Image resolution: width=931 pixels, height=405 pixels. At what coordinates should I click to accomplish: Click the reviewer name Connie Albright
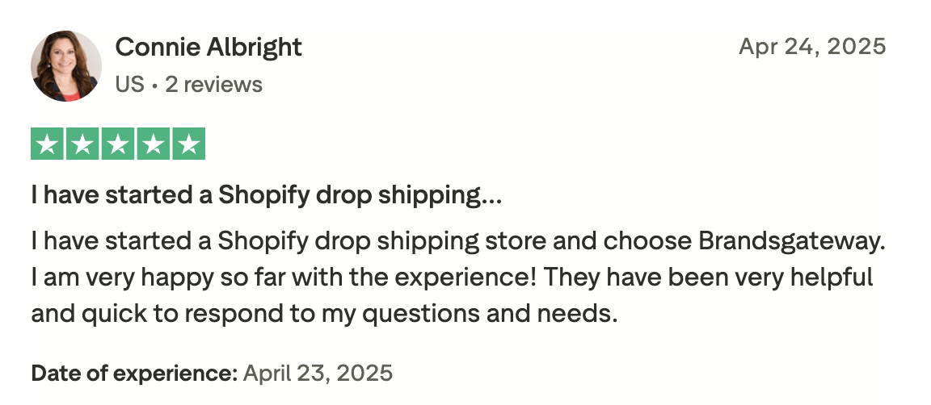(209, 47)
